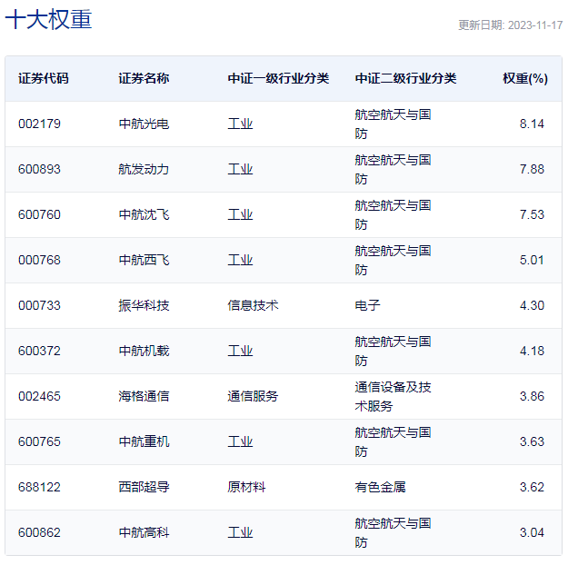Click weight value 3.04
This screenshot has width=568, height=565.
(532, 532)
